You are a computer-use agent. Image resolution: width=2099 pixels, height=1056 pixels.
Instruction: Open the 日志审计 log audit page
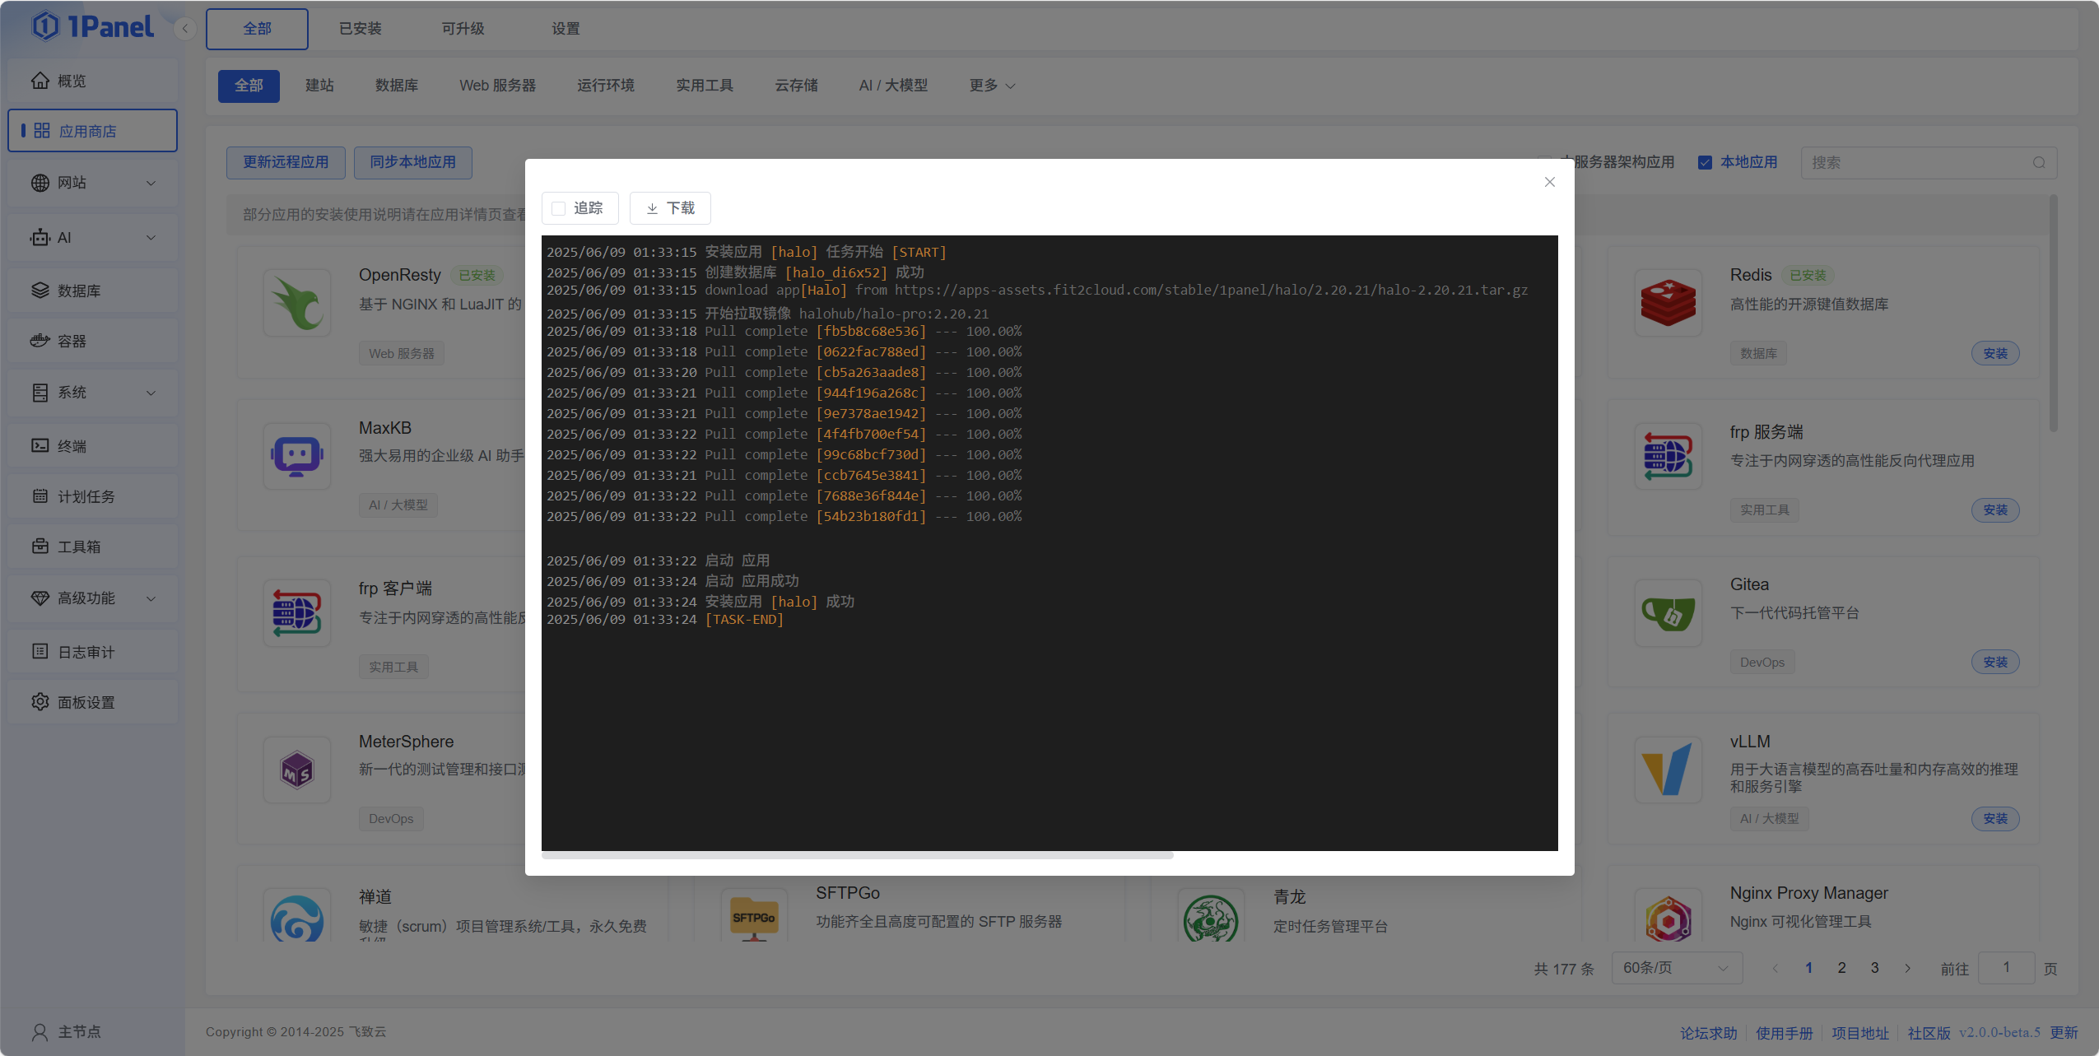93,652
